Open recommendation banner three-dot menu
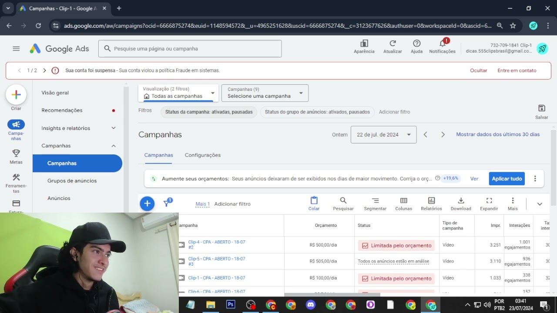Viewport: 557px width, 313px height. coord(535,179)
